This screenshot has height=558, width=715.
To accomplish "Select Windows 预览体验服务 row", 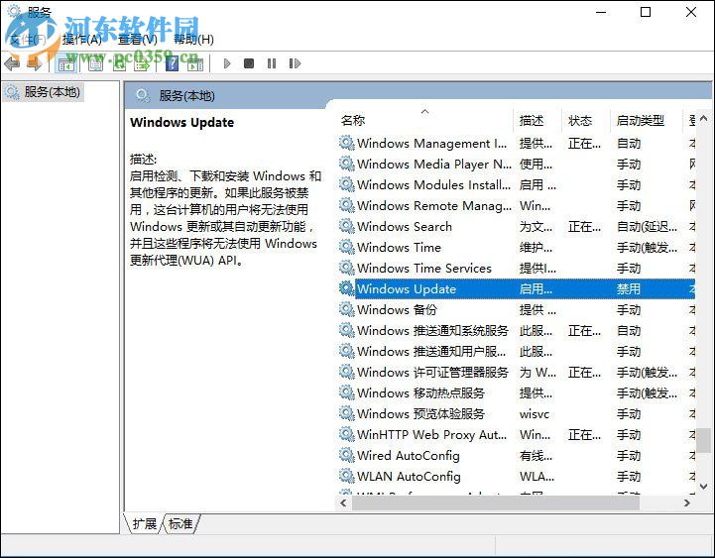I will [x=517, y=414].
